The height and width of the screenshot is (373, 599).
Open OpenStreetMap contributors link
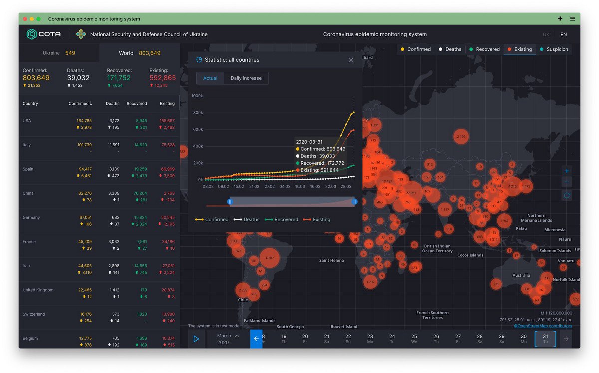point(543,326)
